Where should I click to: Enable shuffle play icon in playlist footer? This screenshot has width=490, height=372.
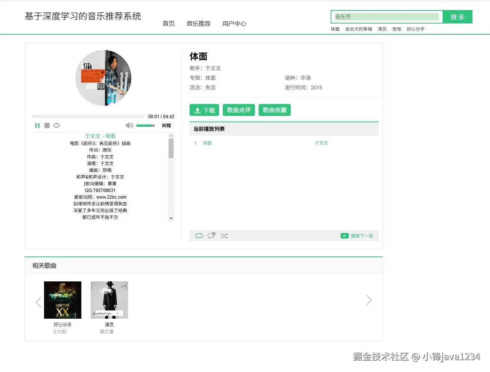[224, 236]
